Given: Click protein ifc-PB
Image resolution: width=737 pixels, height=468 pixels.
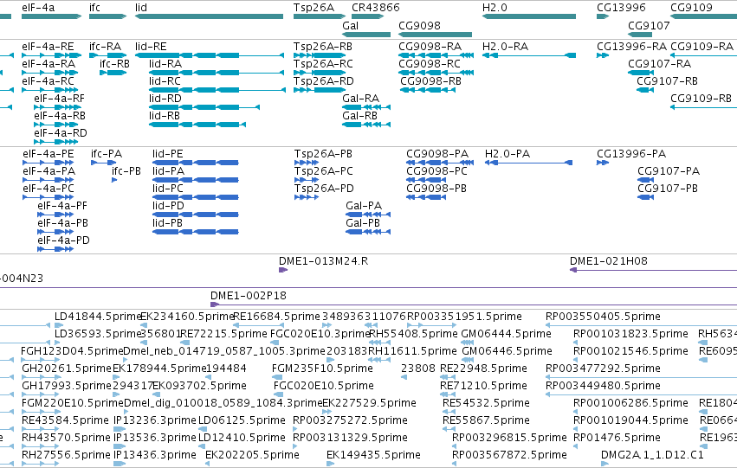Looking at the screenshot, I should tap(126, 171).
